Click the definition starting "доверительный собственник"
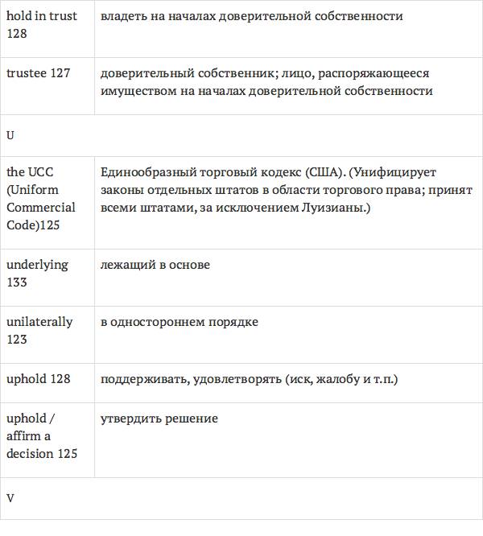The width and height of the screenshot is (483, 536). point(186,73)
